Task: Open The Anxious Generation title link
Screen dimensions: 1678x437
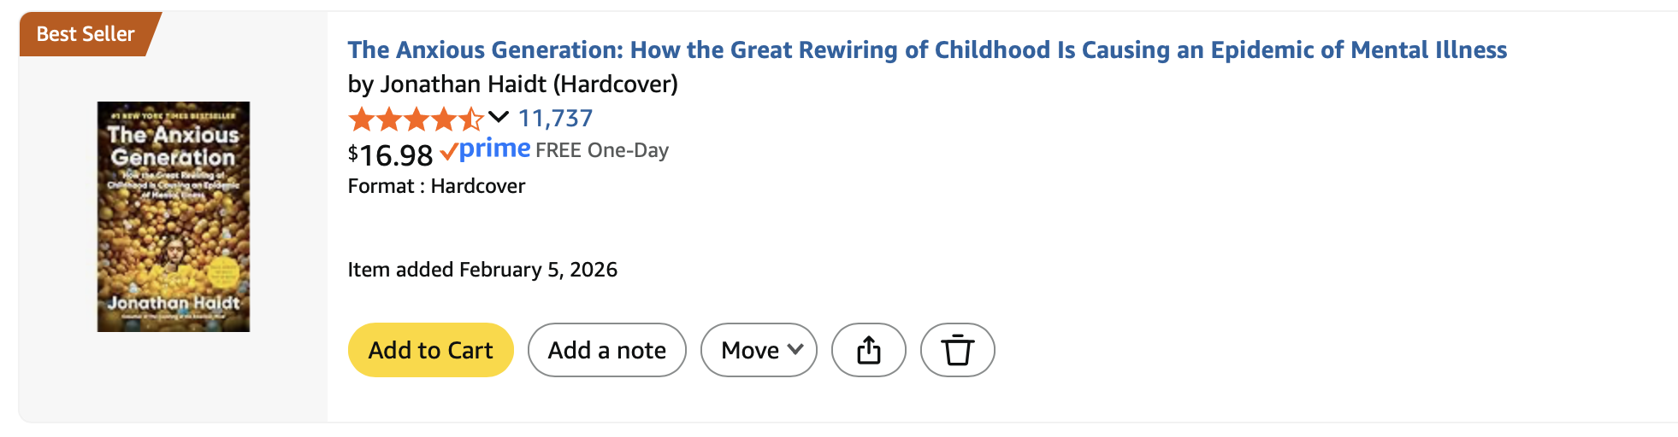Action: (x=927, y=50)
